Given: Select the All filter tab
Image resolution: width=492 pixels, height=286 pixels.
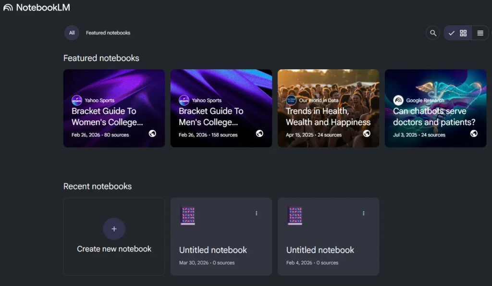Looking at the screenshot, I should (72, 33).
